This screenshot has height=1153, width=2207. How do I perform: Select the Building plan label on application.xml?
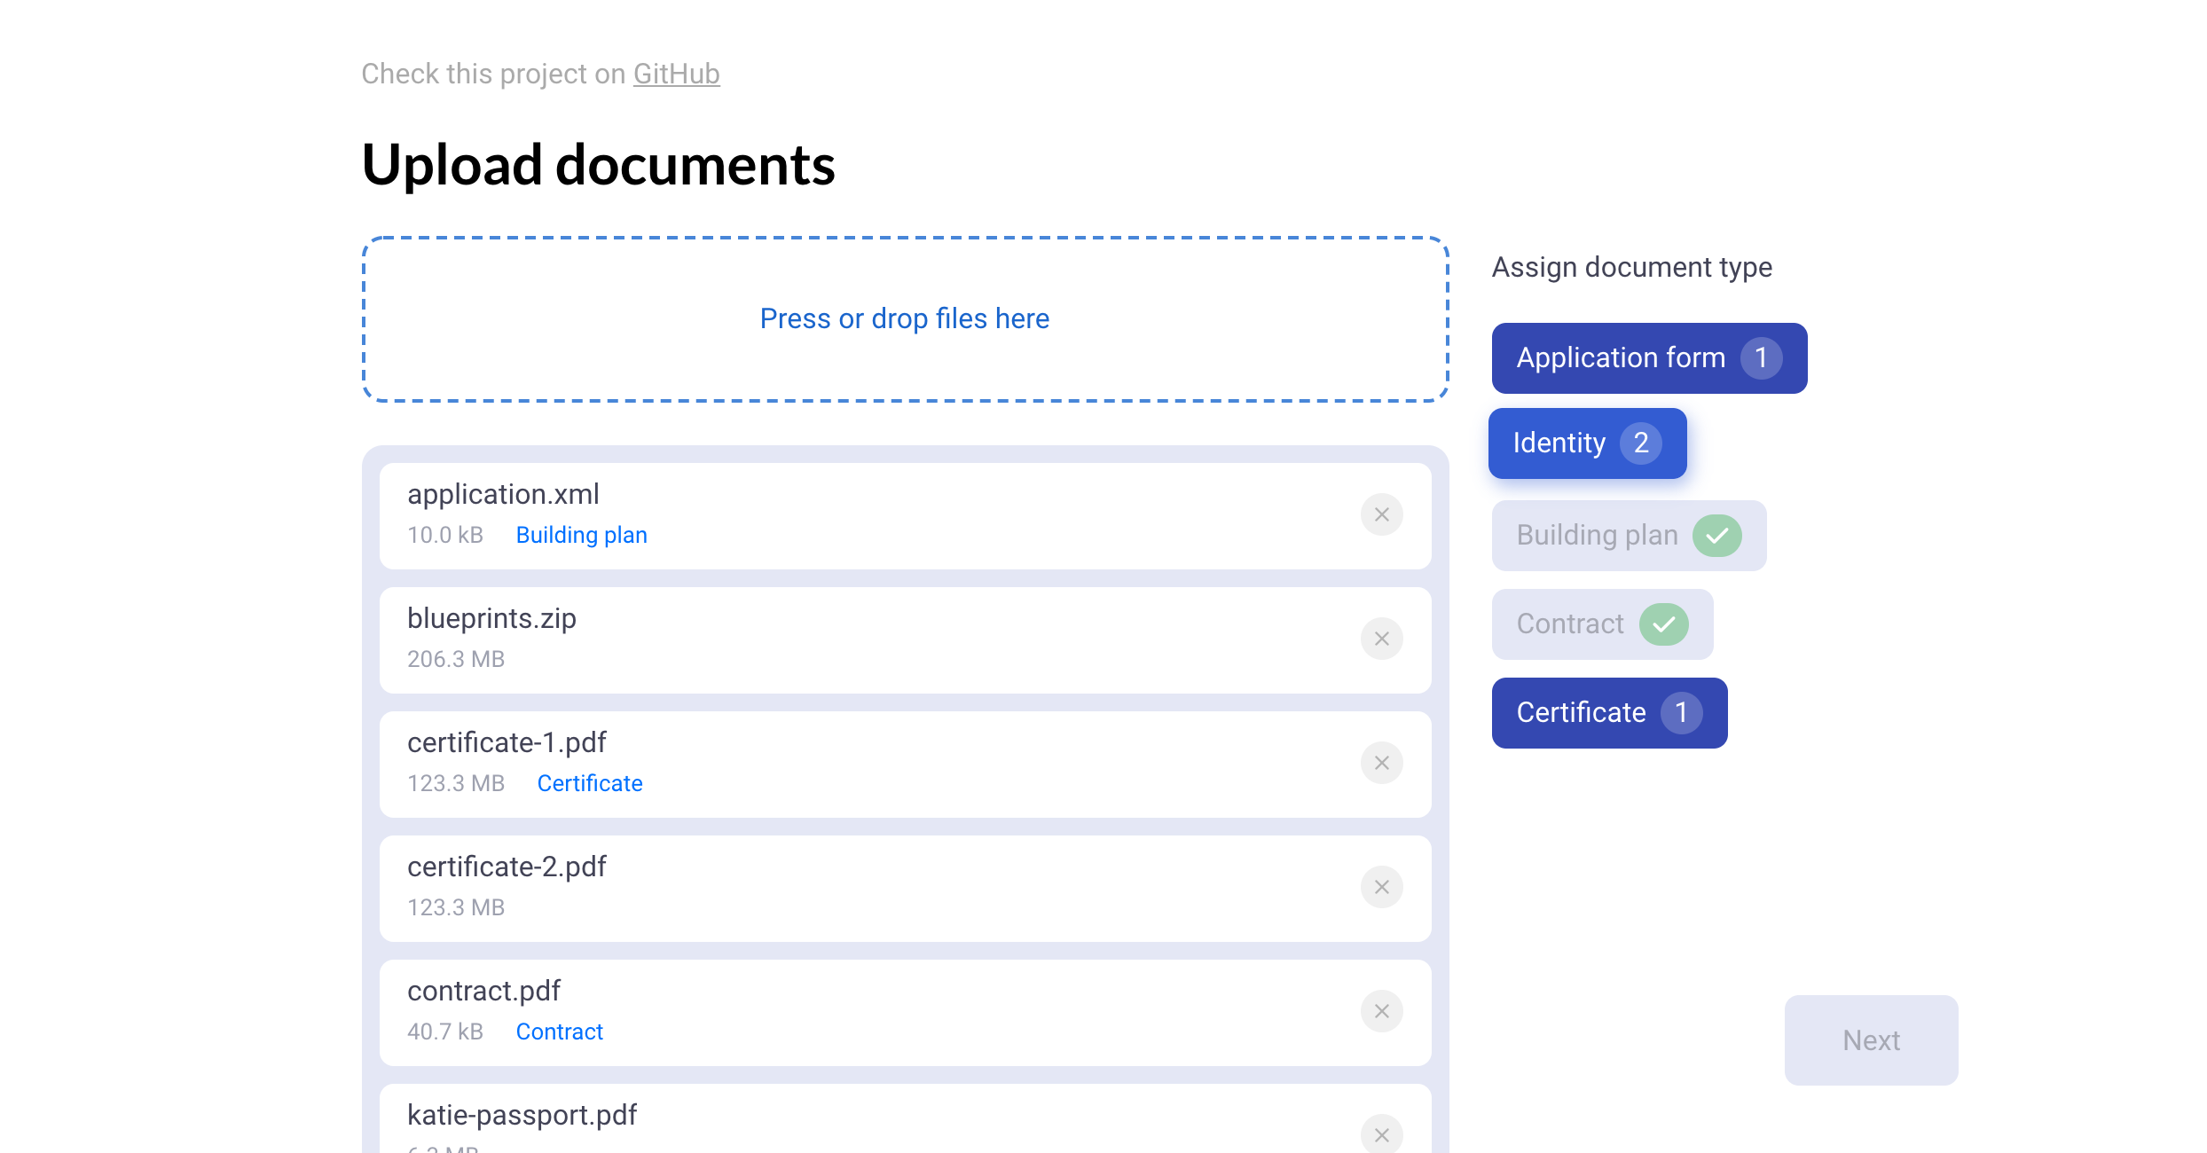pyautogui.click(x=579, y=534)
